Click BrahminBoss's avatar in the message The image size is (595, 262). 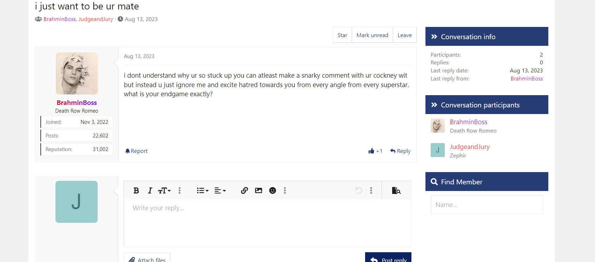[77, 73]
